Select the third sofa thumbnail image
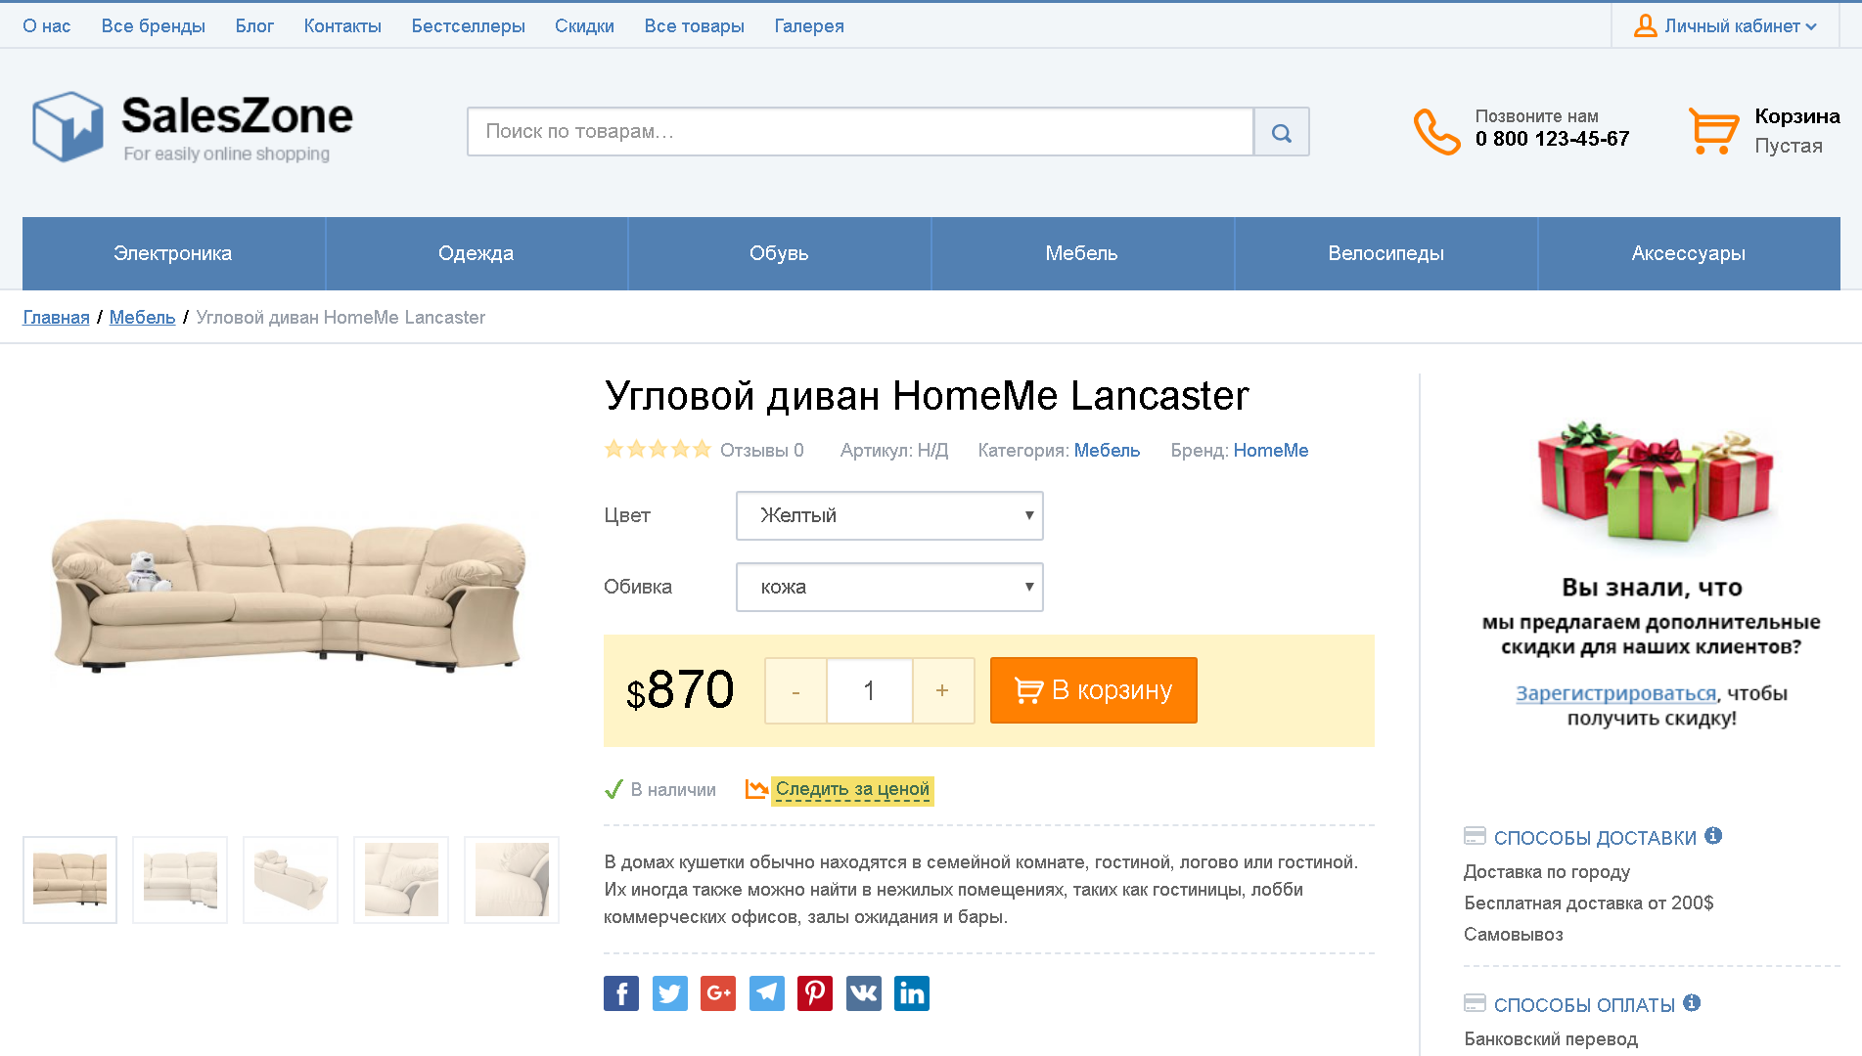Image resolution: width=1862 pixels, height=1056 pixels. point(291,880)
